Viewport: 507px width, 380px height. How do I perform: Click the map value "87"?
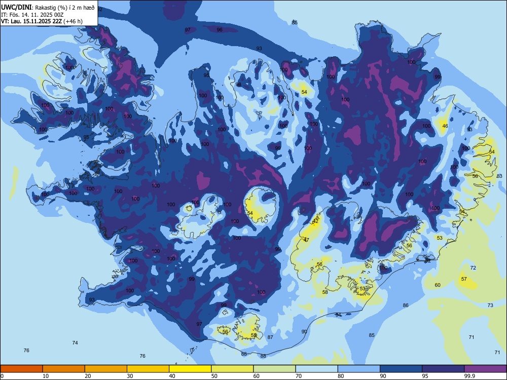270,337
